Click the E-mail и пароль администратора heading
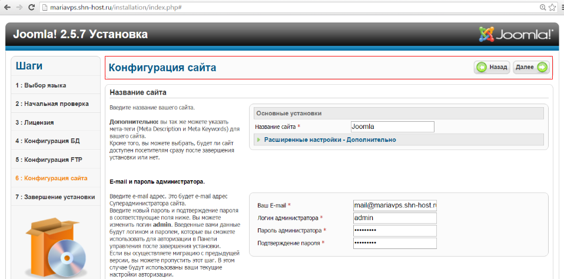This screenshot has width=564, height=279. tap(157, 181)
